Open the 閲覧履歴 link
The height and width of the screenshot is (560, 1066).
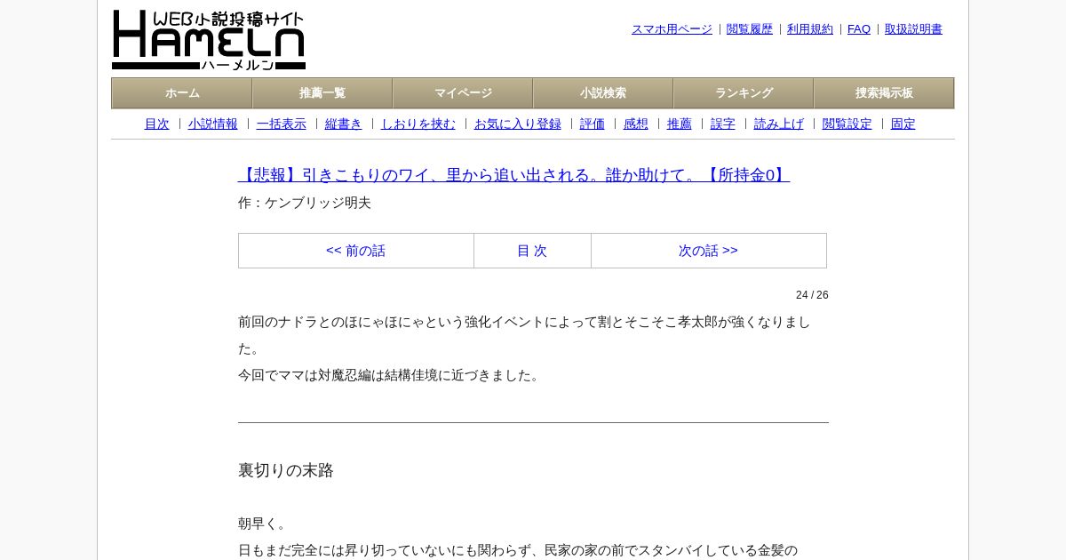coord(750,29)
